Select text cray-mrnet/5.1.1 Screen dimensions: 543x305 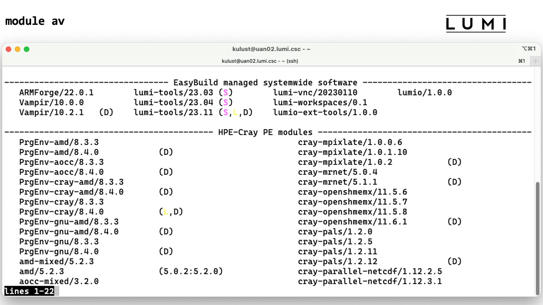tap(337, 182)
